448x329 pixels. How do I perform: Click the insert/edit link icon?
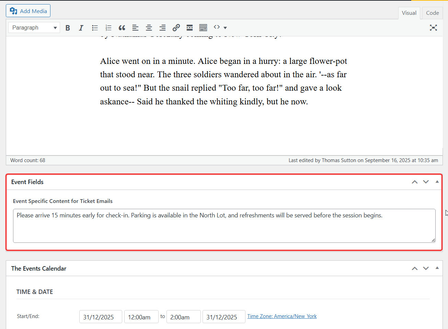(x=176, y=28)
